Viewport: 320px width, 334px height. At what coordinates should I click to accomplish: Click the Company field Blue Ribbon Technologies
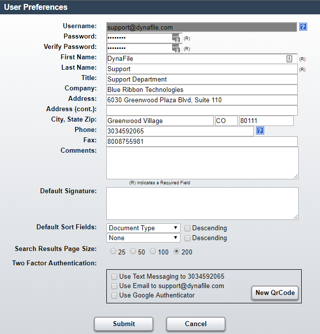tap(202, 90)
